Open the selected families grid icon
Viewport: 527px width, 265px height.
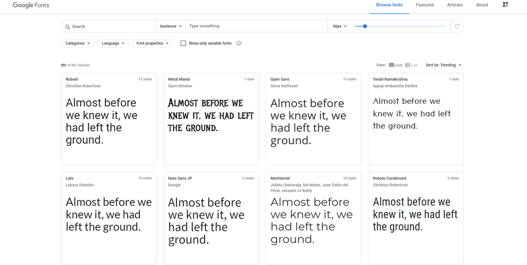coord(505,4)
